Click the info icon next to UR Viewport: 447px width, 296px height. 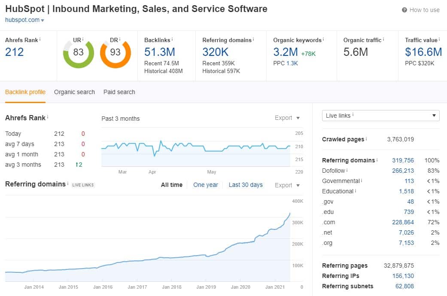[x=83, y=39]
